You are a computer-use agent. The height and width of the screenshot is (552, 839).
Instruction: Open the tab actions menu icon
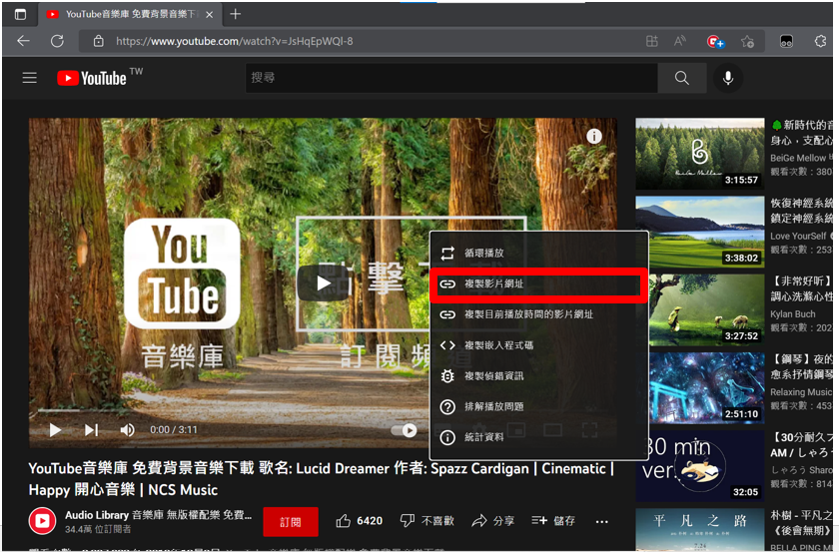(20, 14)
